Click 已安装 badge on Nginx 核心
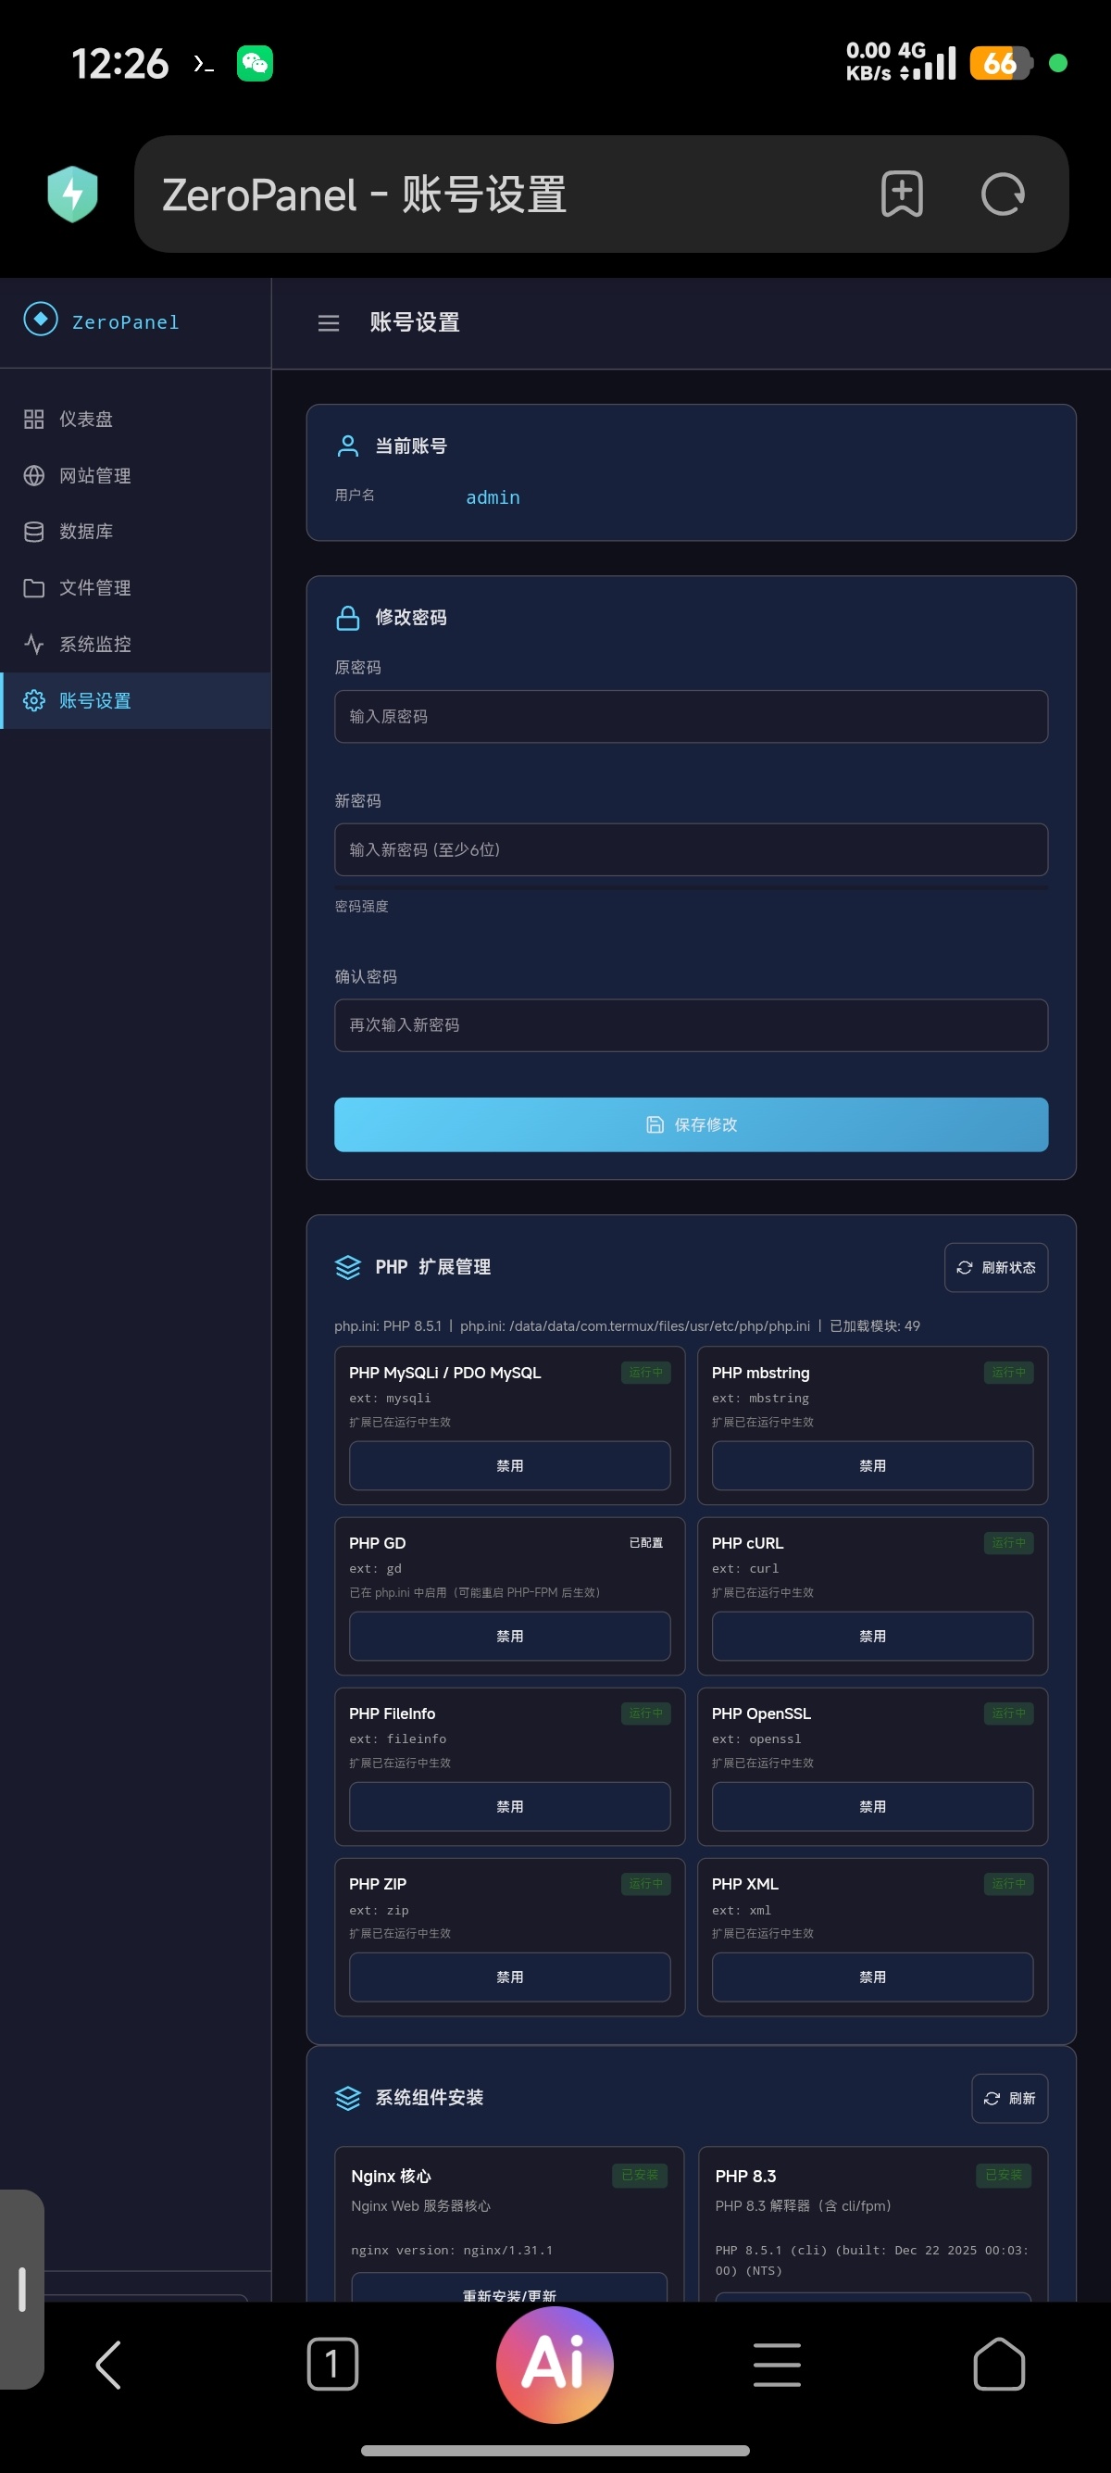 coord(640,2176)
